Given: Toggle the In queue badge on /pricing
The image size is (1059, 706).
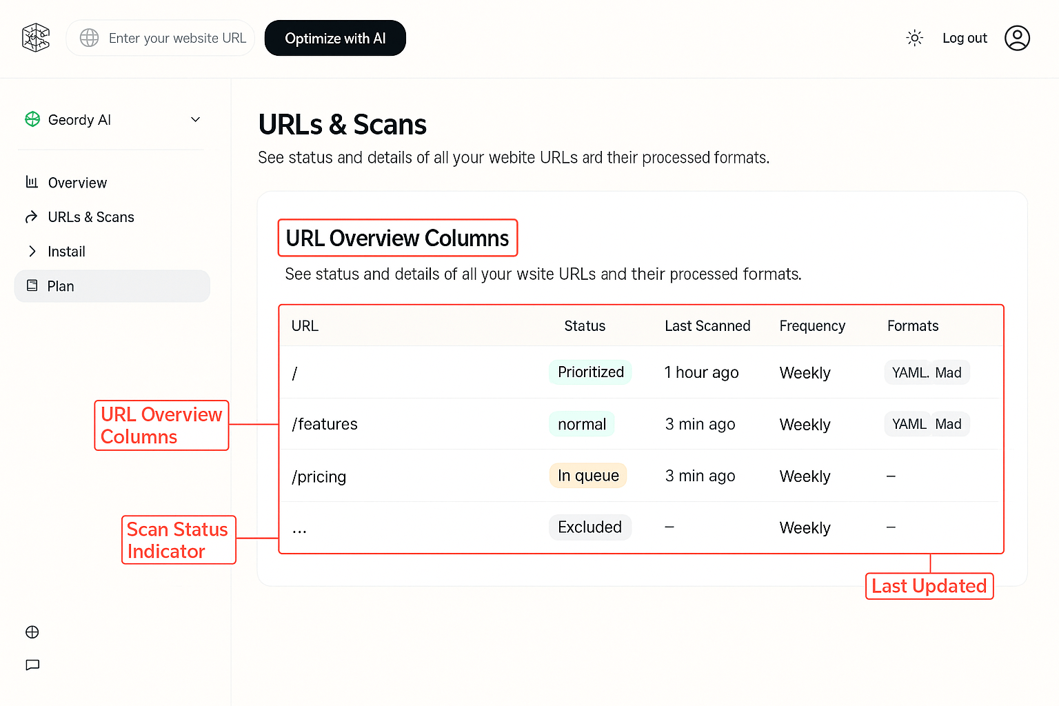Looking at the screenshot, I should click(587, 475).
